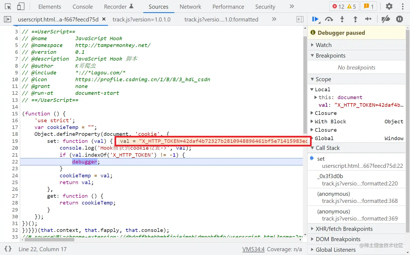This screenshot has width=410, height=255.
Task: Click line number 22 in gutter
Action: pyautogui.click(x=15, y=162)
